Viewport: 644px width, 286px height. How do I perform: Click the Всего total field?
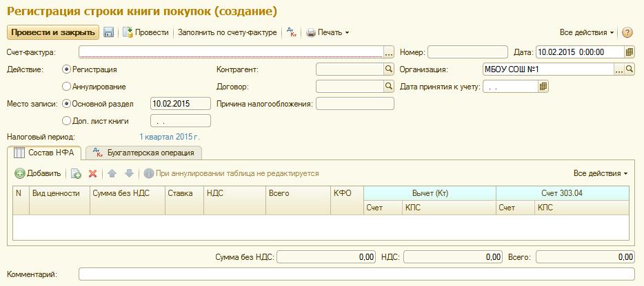585,257
